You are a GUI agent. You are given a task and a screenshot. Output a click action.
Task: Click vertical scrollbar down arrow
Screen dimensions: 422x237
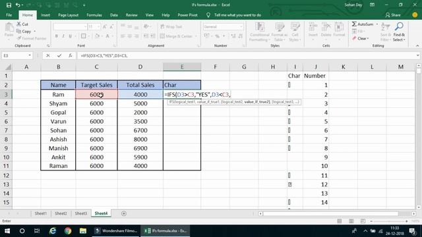coord(419,207)
